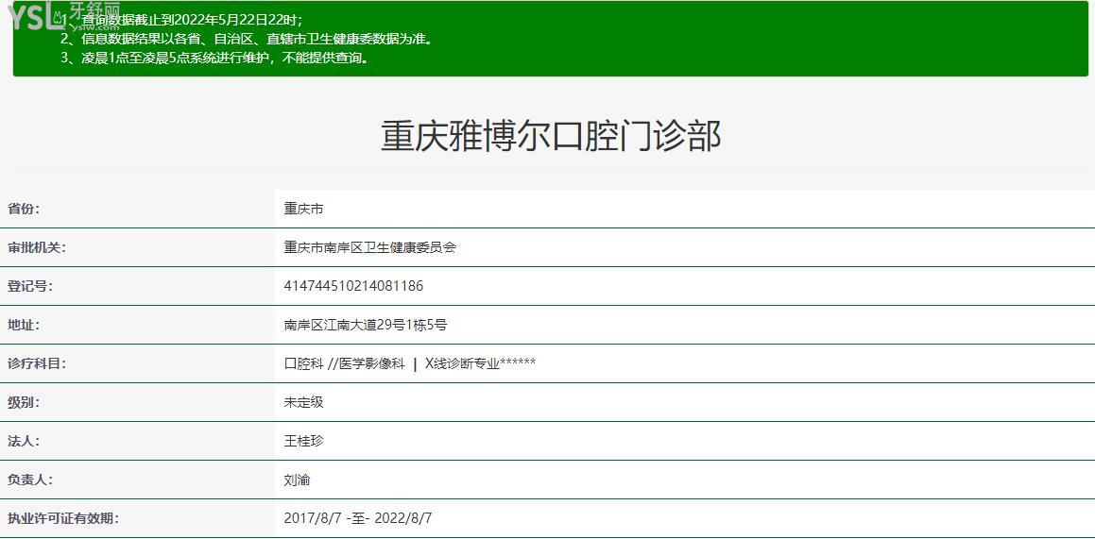1095x539 pixels.
Task: Select the notice line about 凌晨1点至凌晨5点系统维护
Action: pyautogui.click(x=214, y=58)
